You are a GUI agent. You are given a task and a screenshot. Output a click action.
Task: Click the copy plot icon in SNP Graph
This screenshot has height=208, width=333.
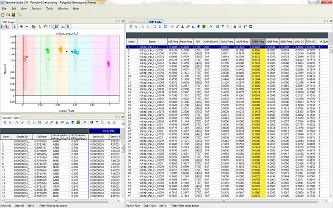click(33, 27)
